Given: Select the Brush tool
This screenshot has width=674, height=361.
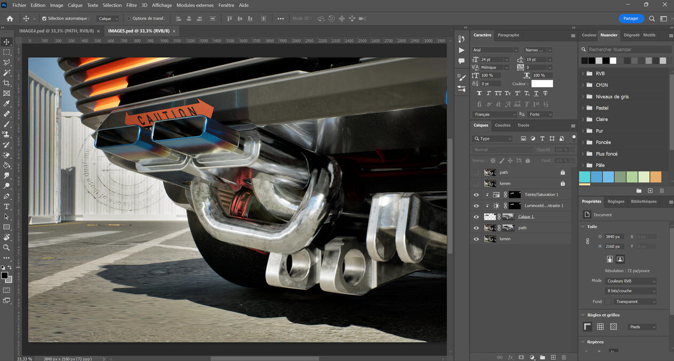Looking at the screenshot, I should [x=6, y=124].
